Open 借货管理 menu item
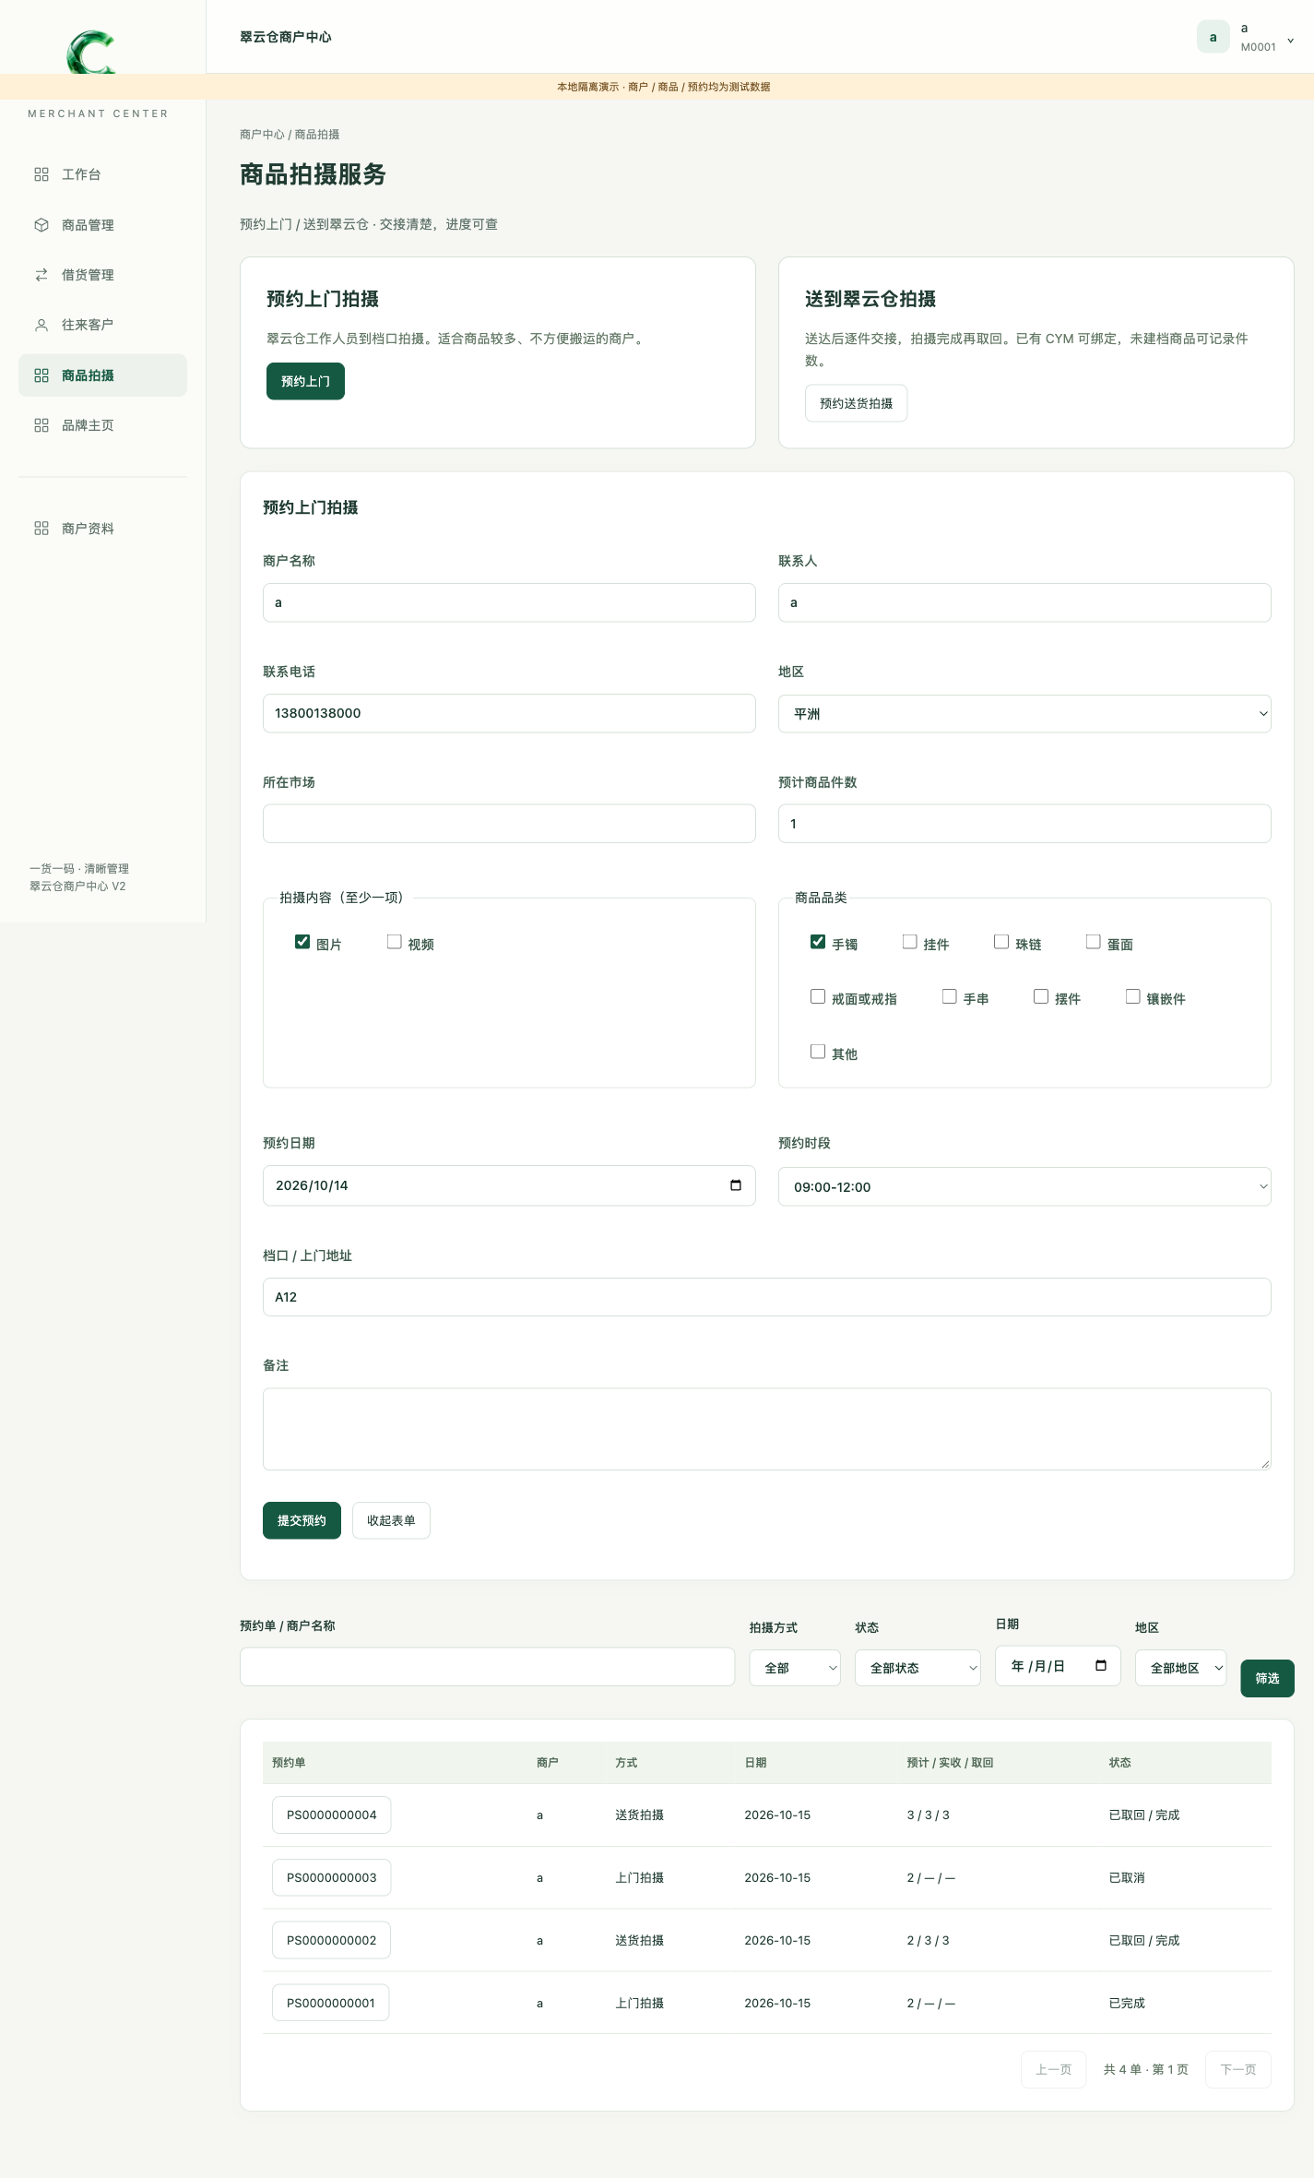 (x=102, y=275)
